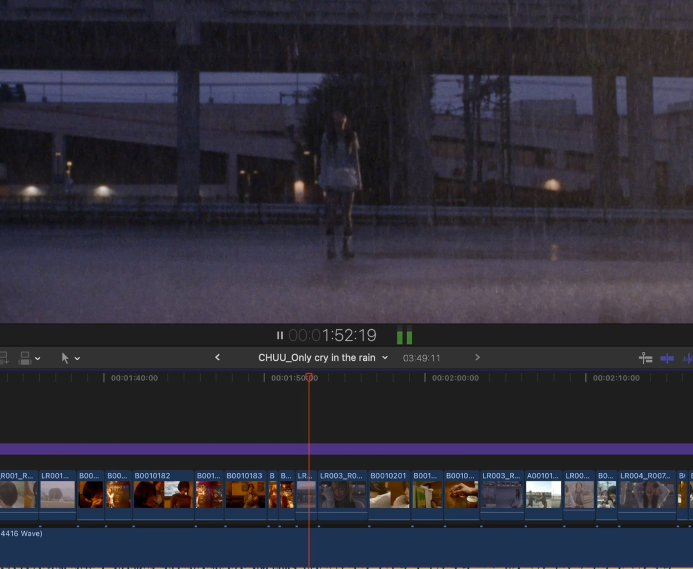Click the audio meter icon
Screen dimensions: 693x569
point(404,335)
